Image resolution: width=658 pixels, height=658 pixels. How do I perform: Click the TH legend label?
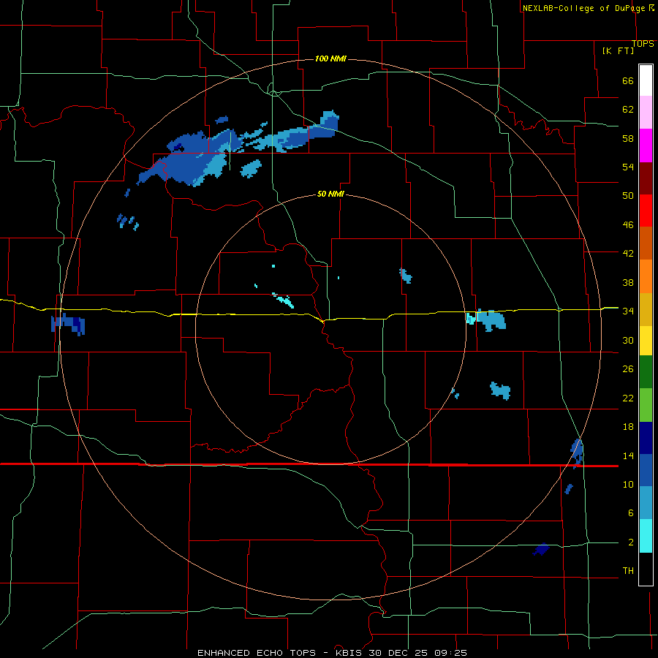pyautogui.click(x=628, y=571)
